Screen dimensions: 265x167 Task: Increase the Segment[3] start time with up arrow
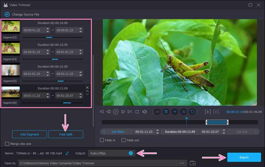[48, 29]
